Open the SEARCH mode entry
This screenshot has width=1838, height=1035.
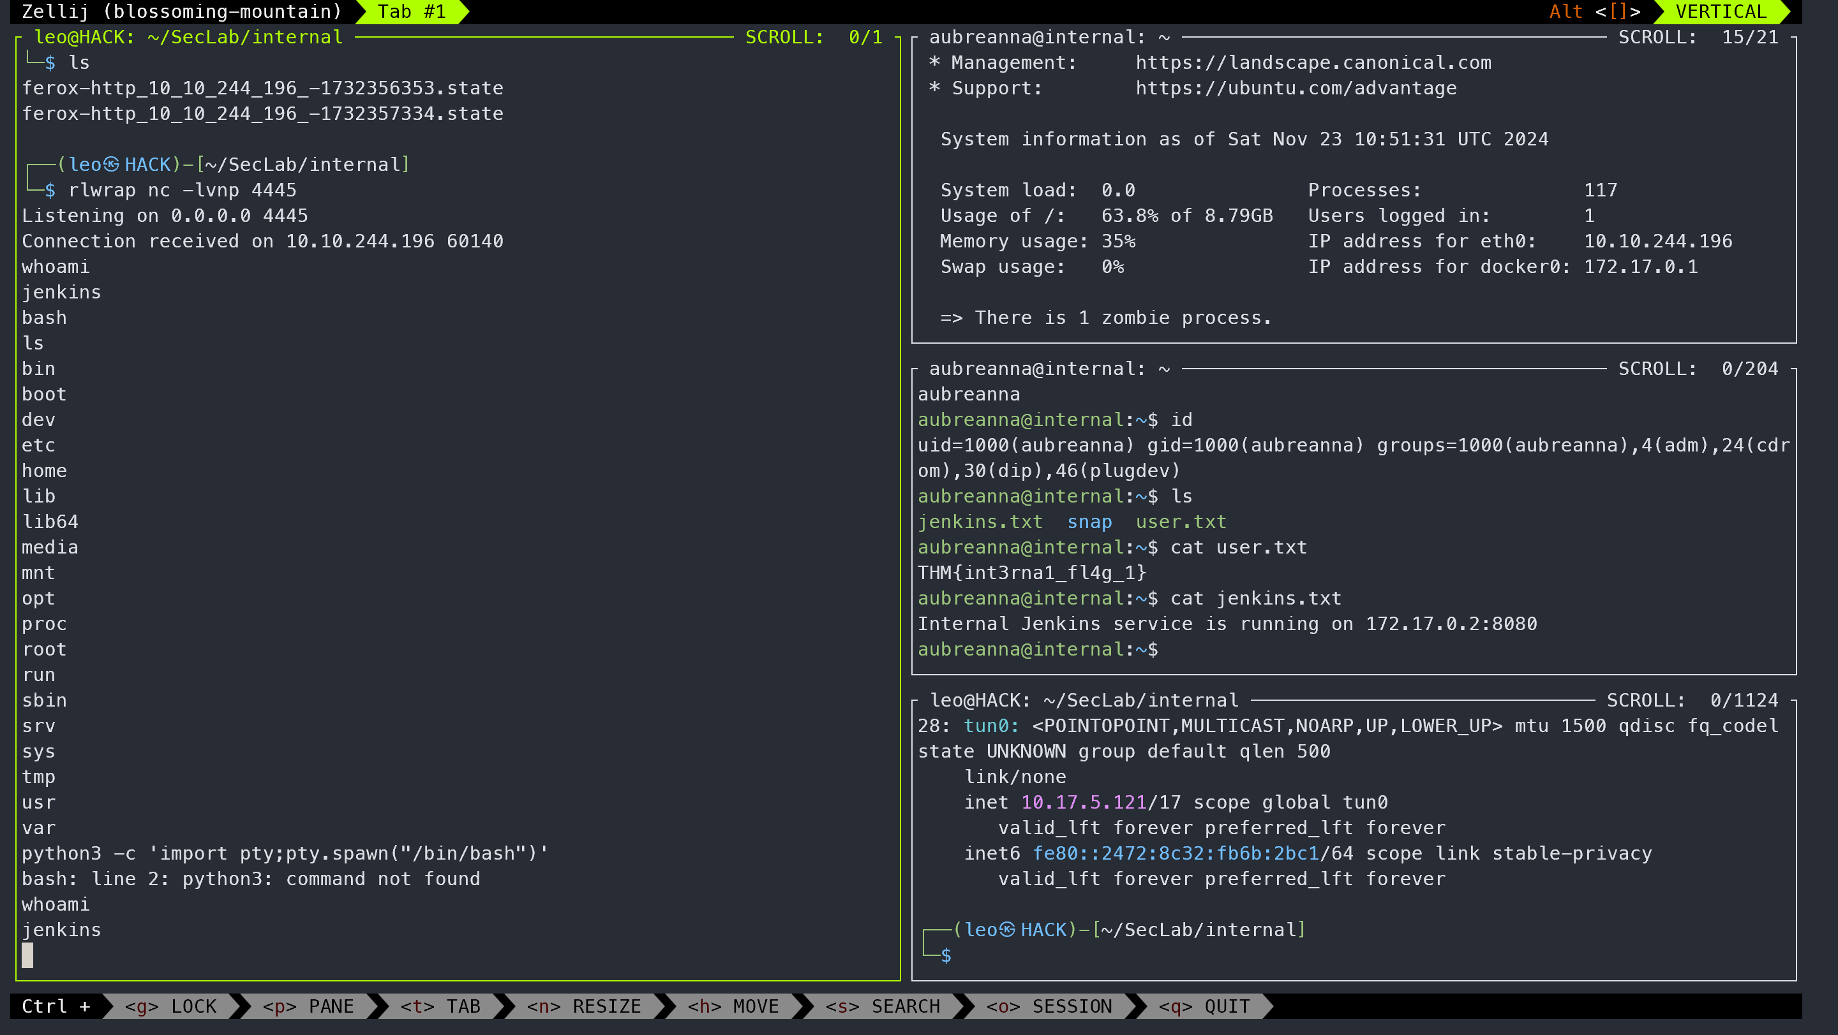click(883, 1006)
